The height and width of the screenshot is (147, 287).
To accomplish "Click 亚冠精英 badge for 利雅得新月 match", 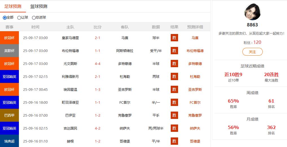I will (x=9, y=77).
